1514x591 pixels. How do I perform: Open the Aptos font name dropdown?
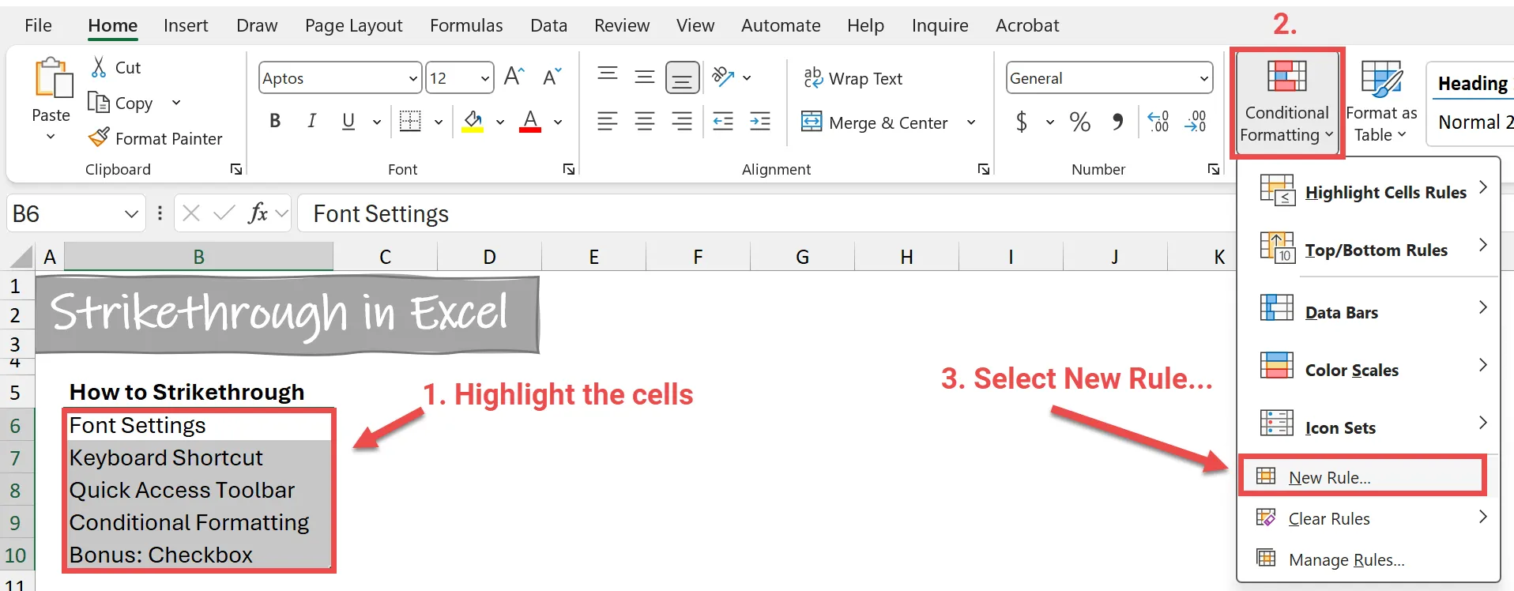412,78
